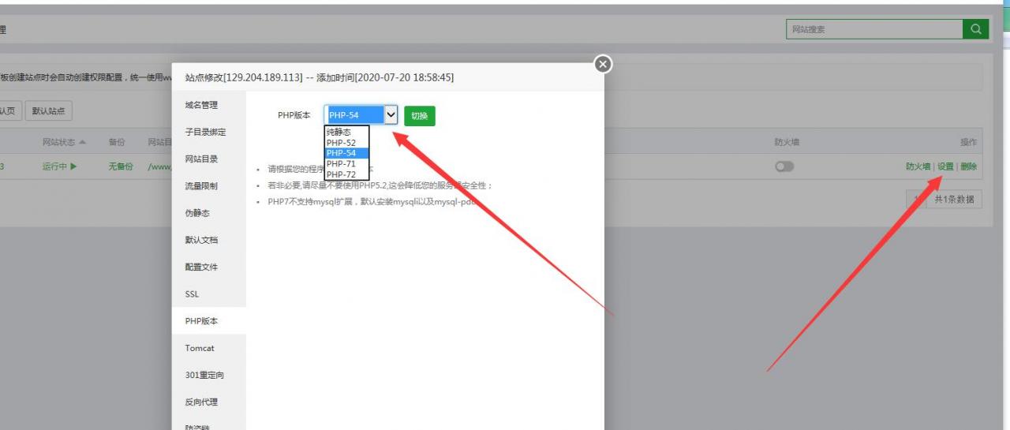Choose PHP-72 in the dropdown list

tap(346, 174)
